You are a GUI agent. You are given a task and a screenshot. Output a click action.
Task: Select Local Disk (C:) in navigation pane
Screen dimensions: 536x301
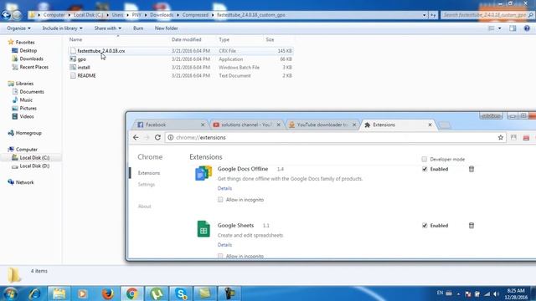click(34, 158)
